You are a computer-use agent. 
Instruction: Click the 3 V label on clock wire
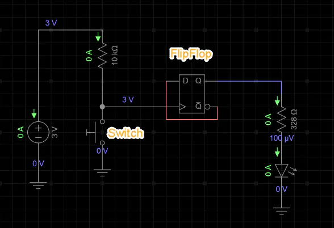pos(128,100)
